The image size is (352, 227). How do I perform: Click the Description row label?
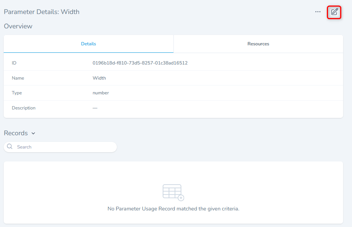tap(24, 108)
